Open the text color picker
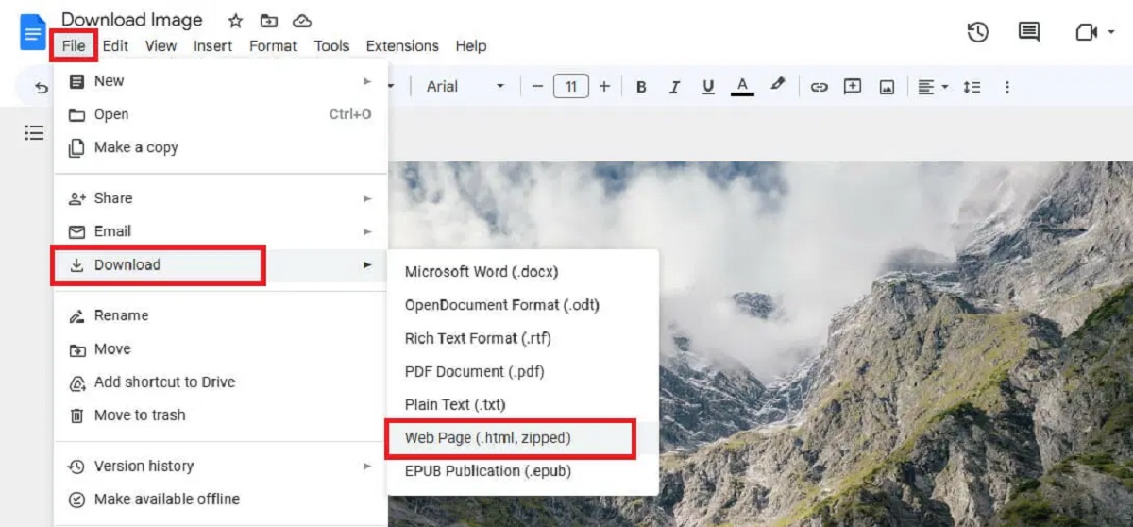The image size is (1133, 527). pos(742,87)
